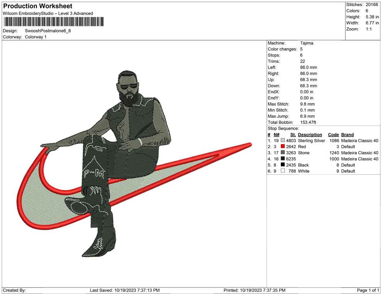Click the Width value '6.77 in'
The width and height of the screenshot is (382, 294).
(x=372, y=23)
